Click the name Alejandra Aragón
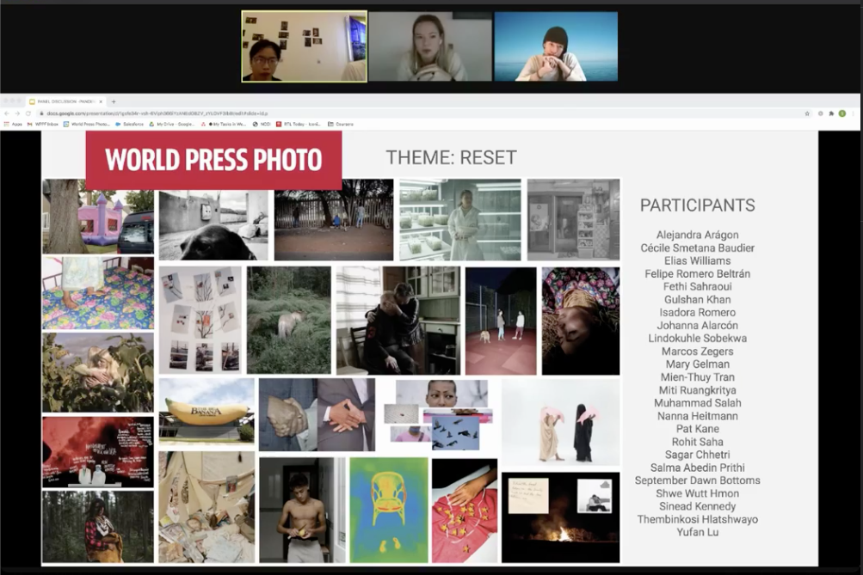This screenshot has height=575, width=863. click(697, 235)
